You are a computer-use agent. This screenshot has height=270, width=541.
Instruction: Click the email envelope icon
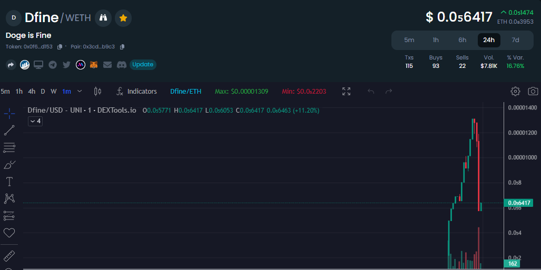pos(107,65)
